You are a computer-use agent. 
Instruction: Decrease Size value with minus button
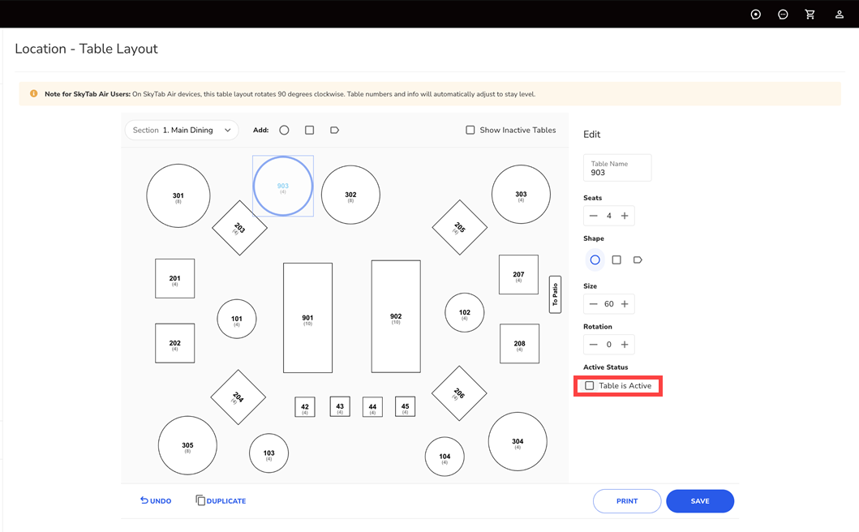pos(594,304)
